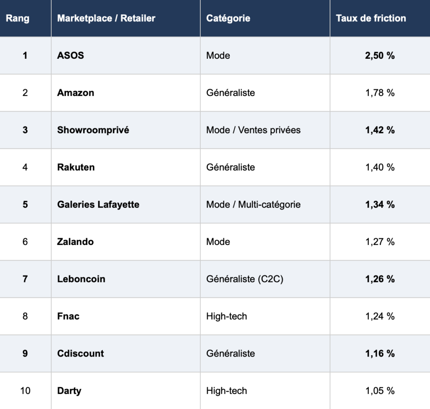
Task: Click the Mode / Ventes privées category
Action: pos(253,130)
